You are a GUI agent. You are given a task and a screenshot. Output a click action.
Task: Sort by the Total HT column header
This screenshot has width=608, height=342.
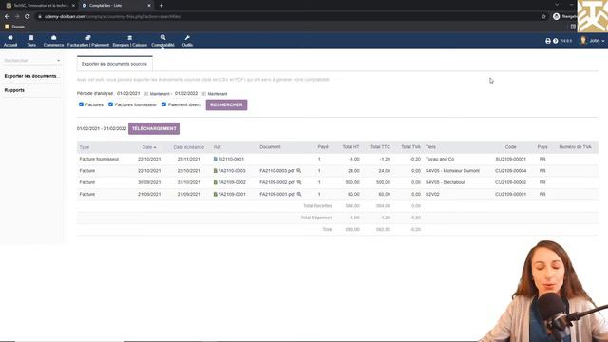(x=351, y=147)
